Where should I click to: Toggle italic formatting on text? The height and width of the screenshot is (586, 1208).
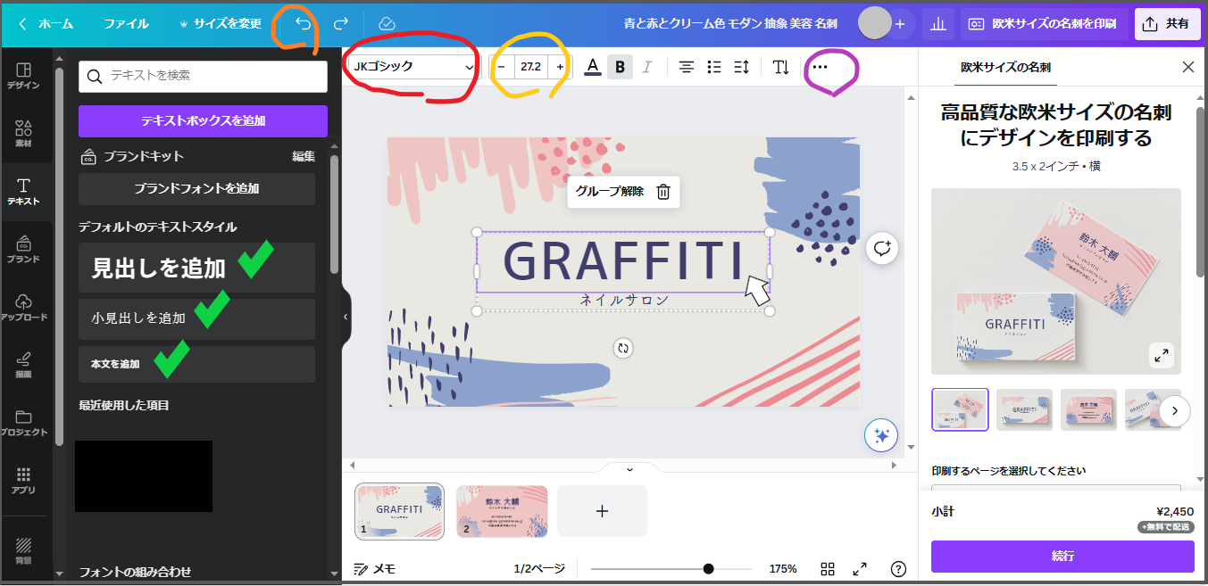(647, 67)
